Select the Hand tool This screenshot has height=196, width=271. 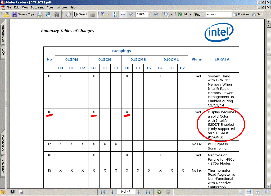68,15
